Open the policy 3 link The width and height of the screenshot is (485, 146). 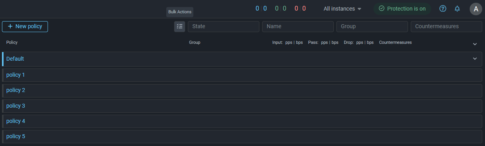coord(16,106)
